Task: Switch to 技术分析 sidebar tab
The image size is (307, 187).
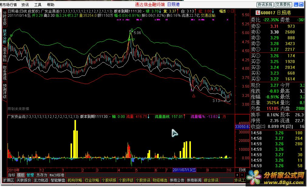Action: [x=5, y=36]
